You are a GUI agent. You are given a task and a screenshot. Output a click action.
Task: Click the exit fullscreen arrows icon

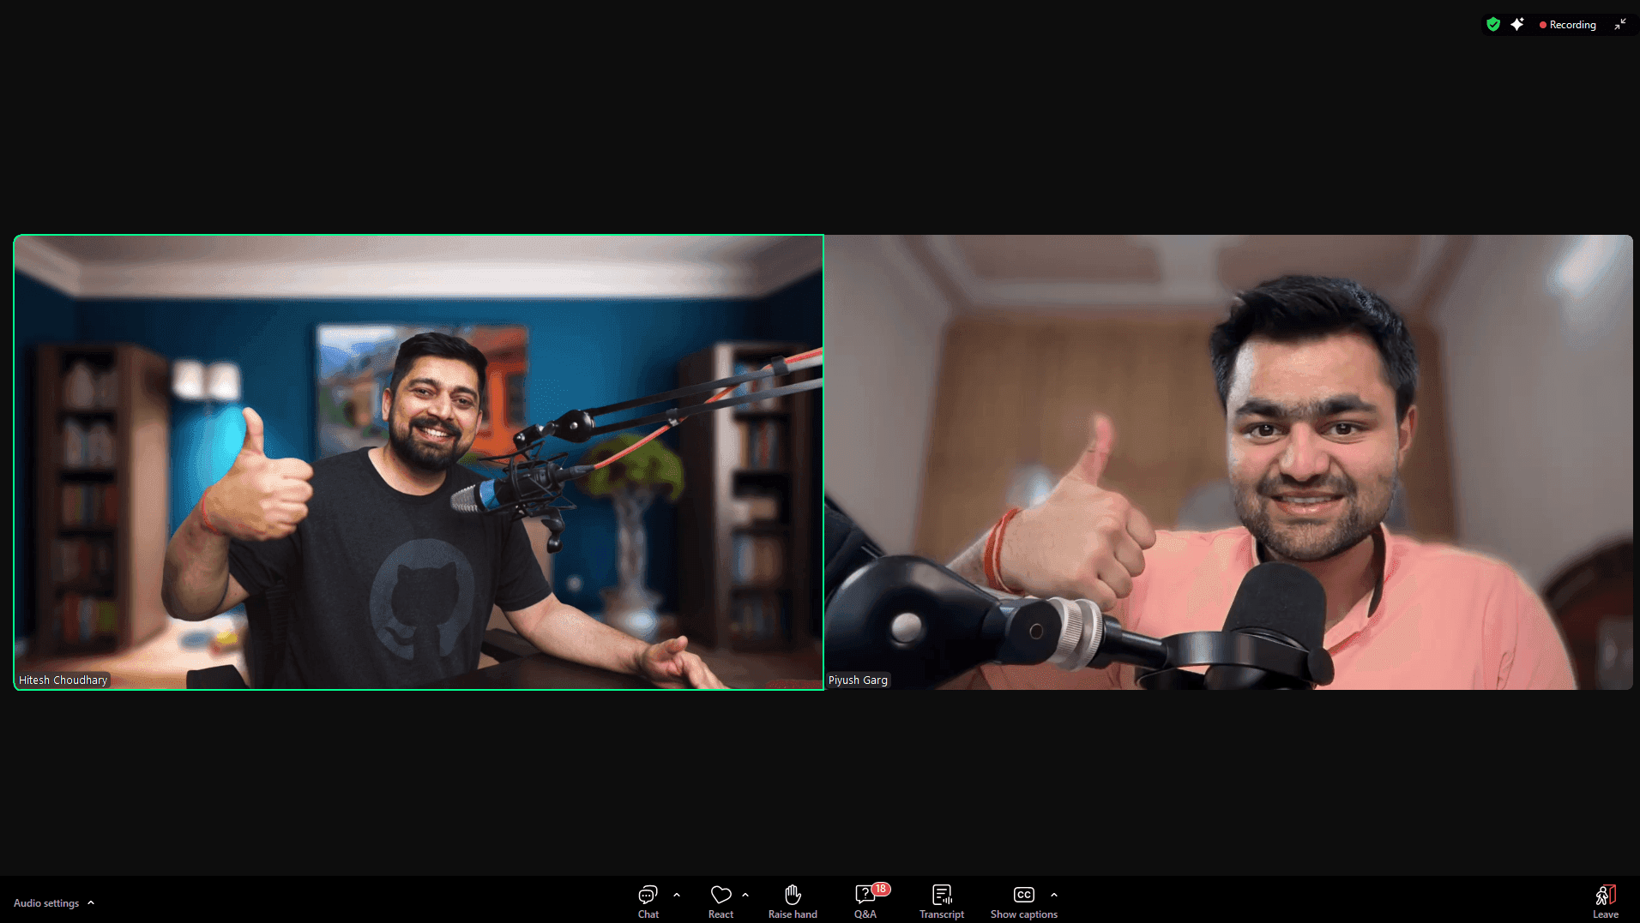[x=1621, y=24]
